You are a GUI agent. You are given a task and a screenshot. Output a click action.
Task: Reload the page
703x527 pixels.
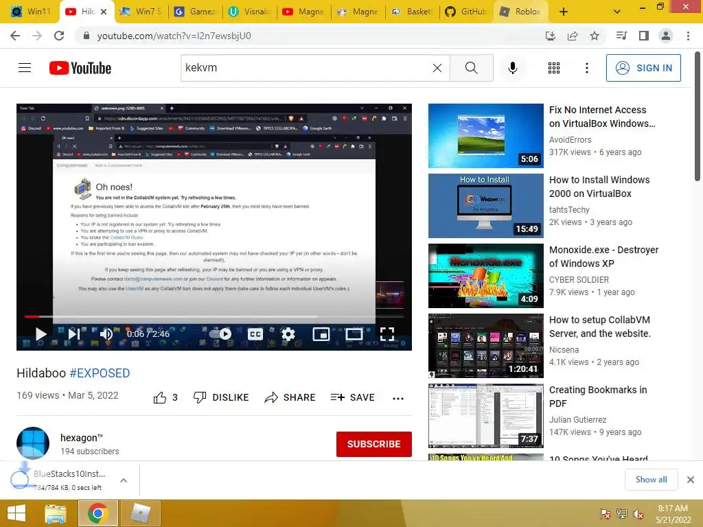pos(59,36)
